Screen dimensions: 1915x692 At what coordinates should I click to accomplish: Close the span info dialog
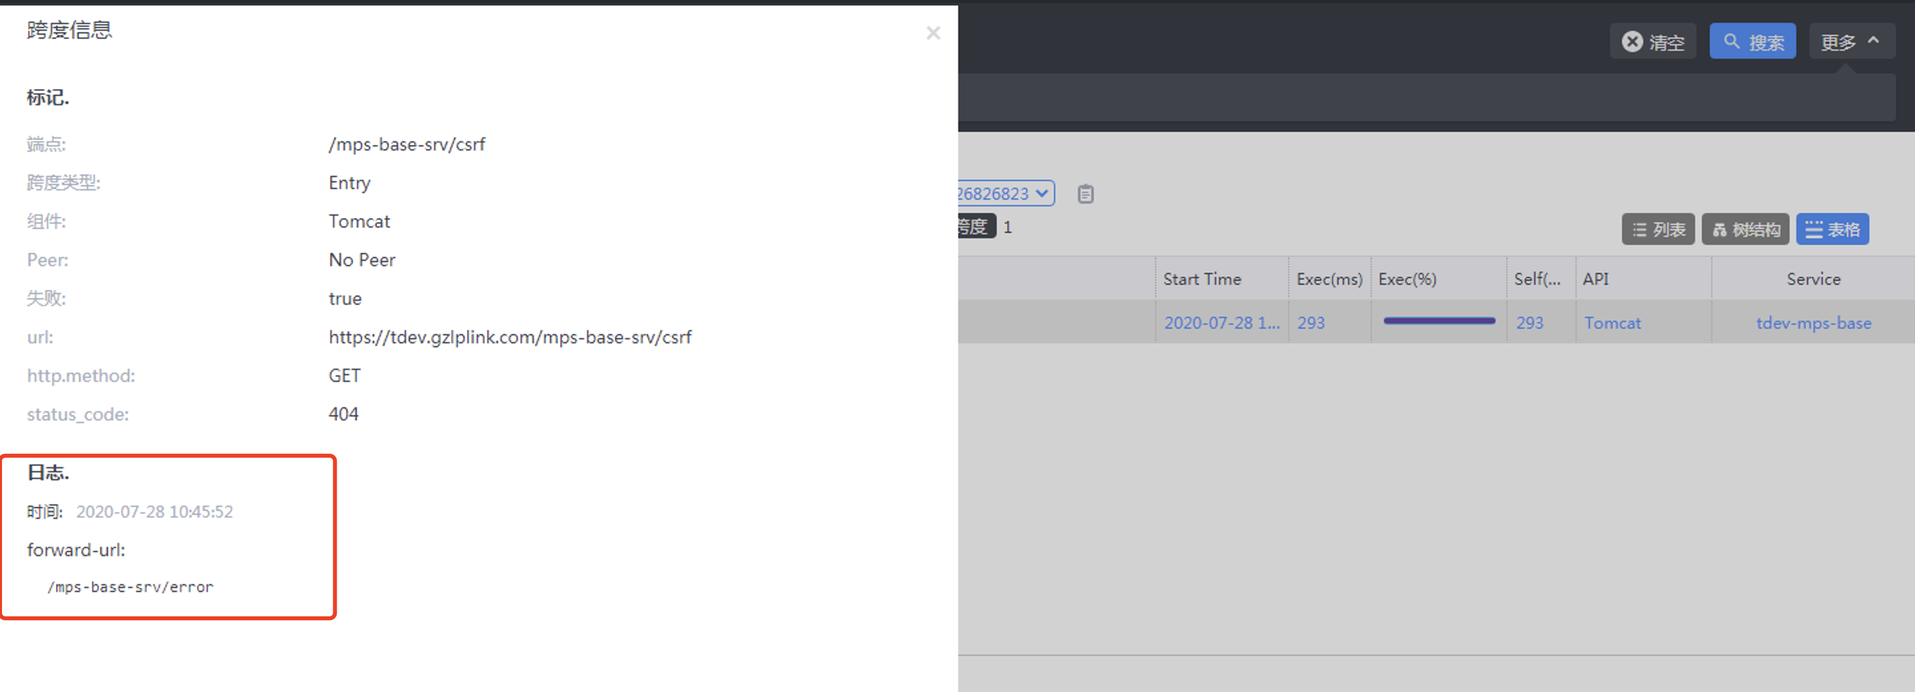click(933, 33)
